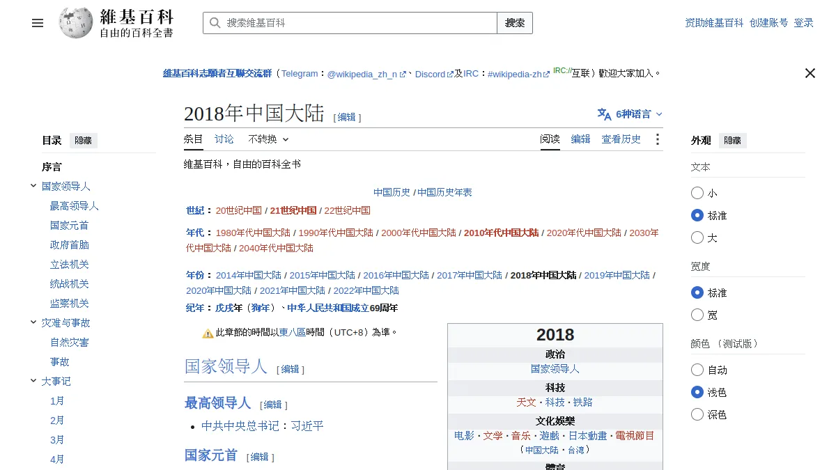Select 标准 text size
The image size is (836, 470).
click(x=697, y=215)
